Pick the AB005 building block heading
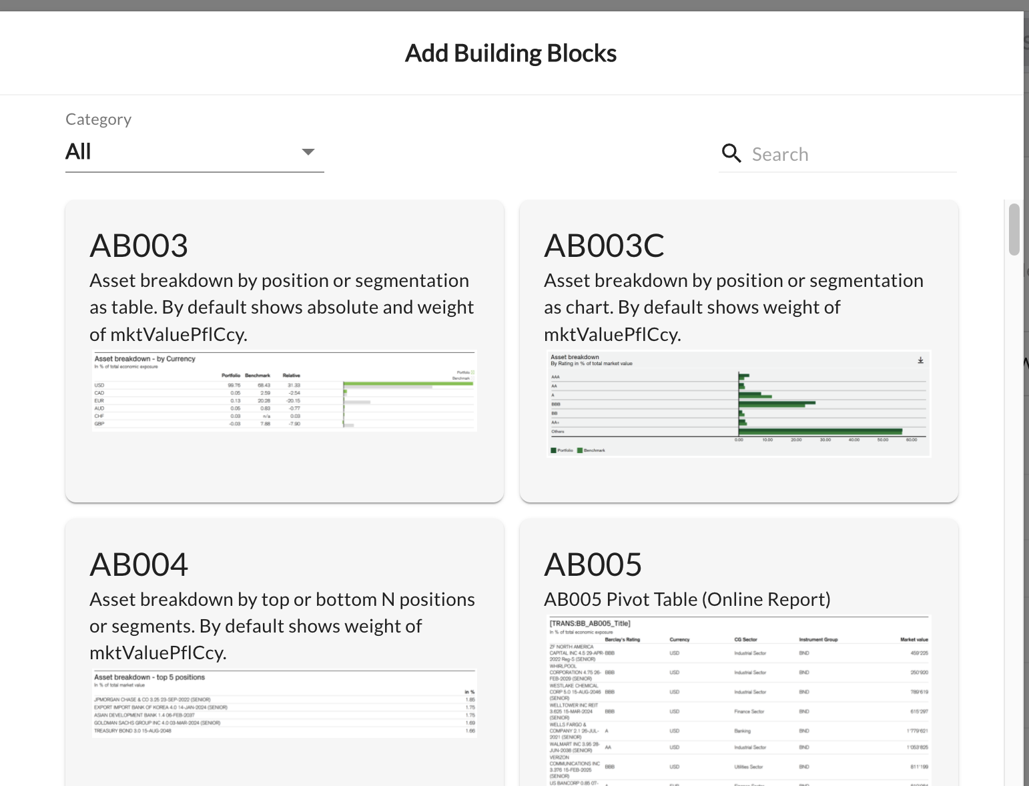Viewport: 1029px width, 786px height. click(593, 564)
